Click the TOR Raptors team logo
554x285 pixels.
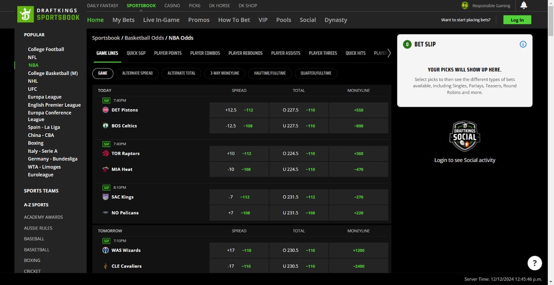click(x=106, y=153)
